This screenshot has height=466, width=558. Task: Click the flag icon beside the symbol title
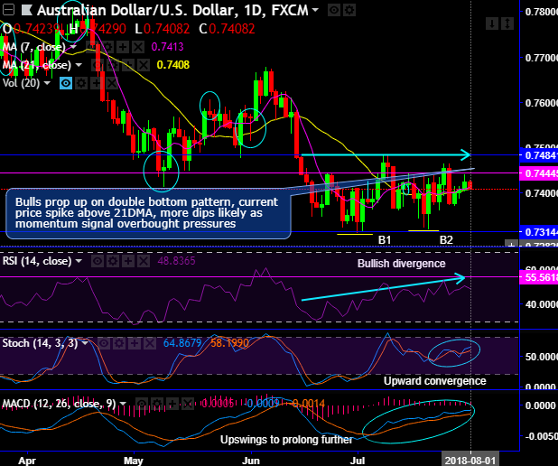point(27,10)
